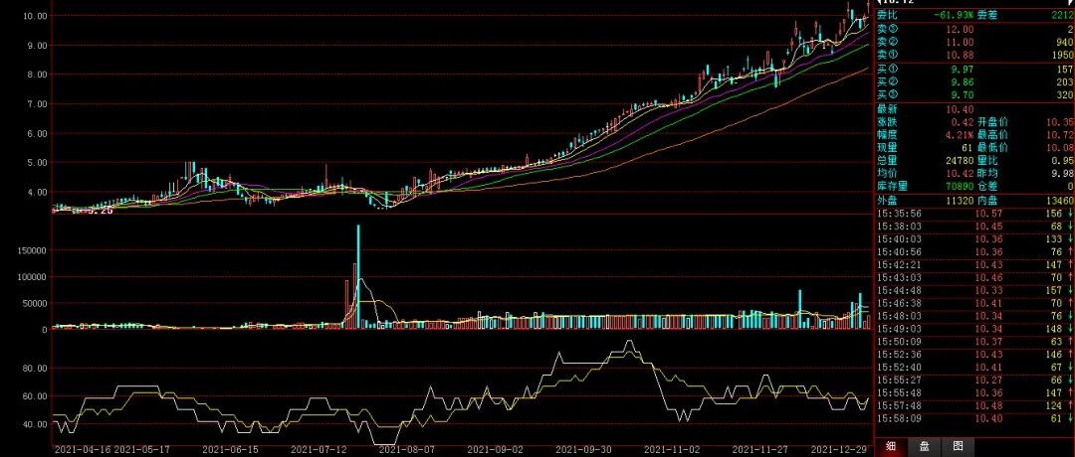Click the 2021-11-02 date axis label
The height and width of the screenshot is (457, 1075).
(671, 450)
